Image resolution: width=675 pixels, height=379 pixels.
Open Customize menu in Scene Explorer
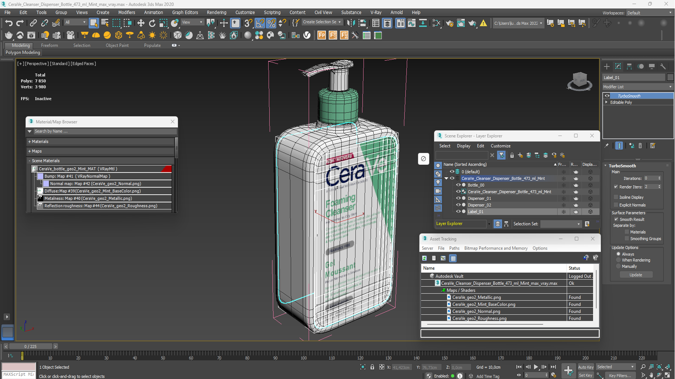point(500,146)
